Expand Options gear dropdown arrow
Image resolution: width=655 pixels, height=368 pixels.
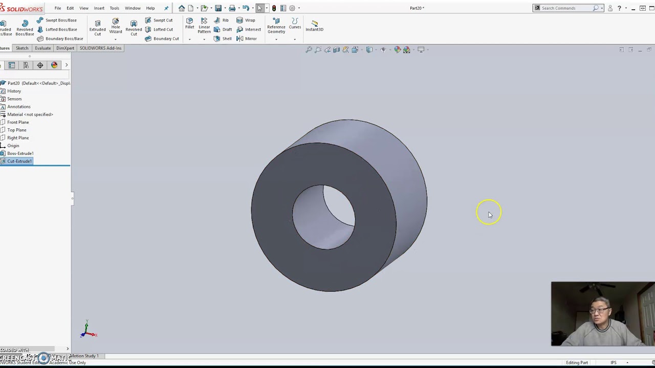click(x=299, y=8)
